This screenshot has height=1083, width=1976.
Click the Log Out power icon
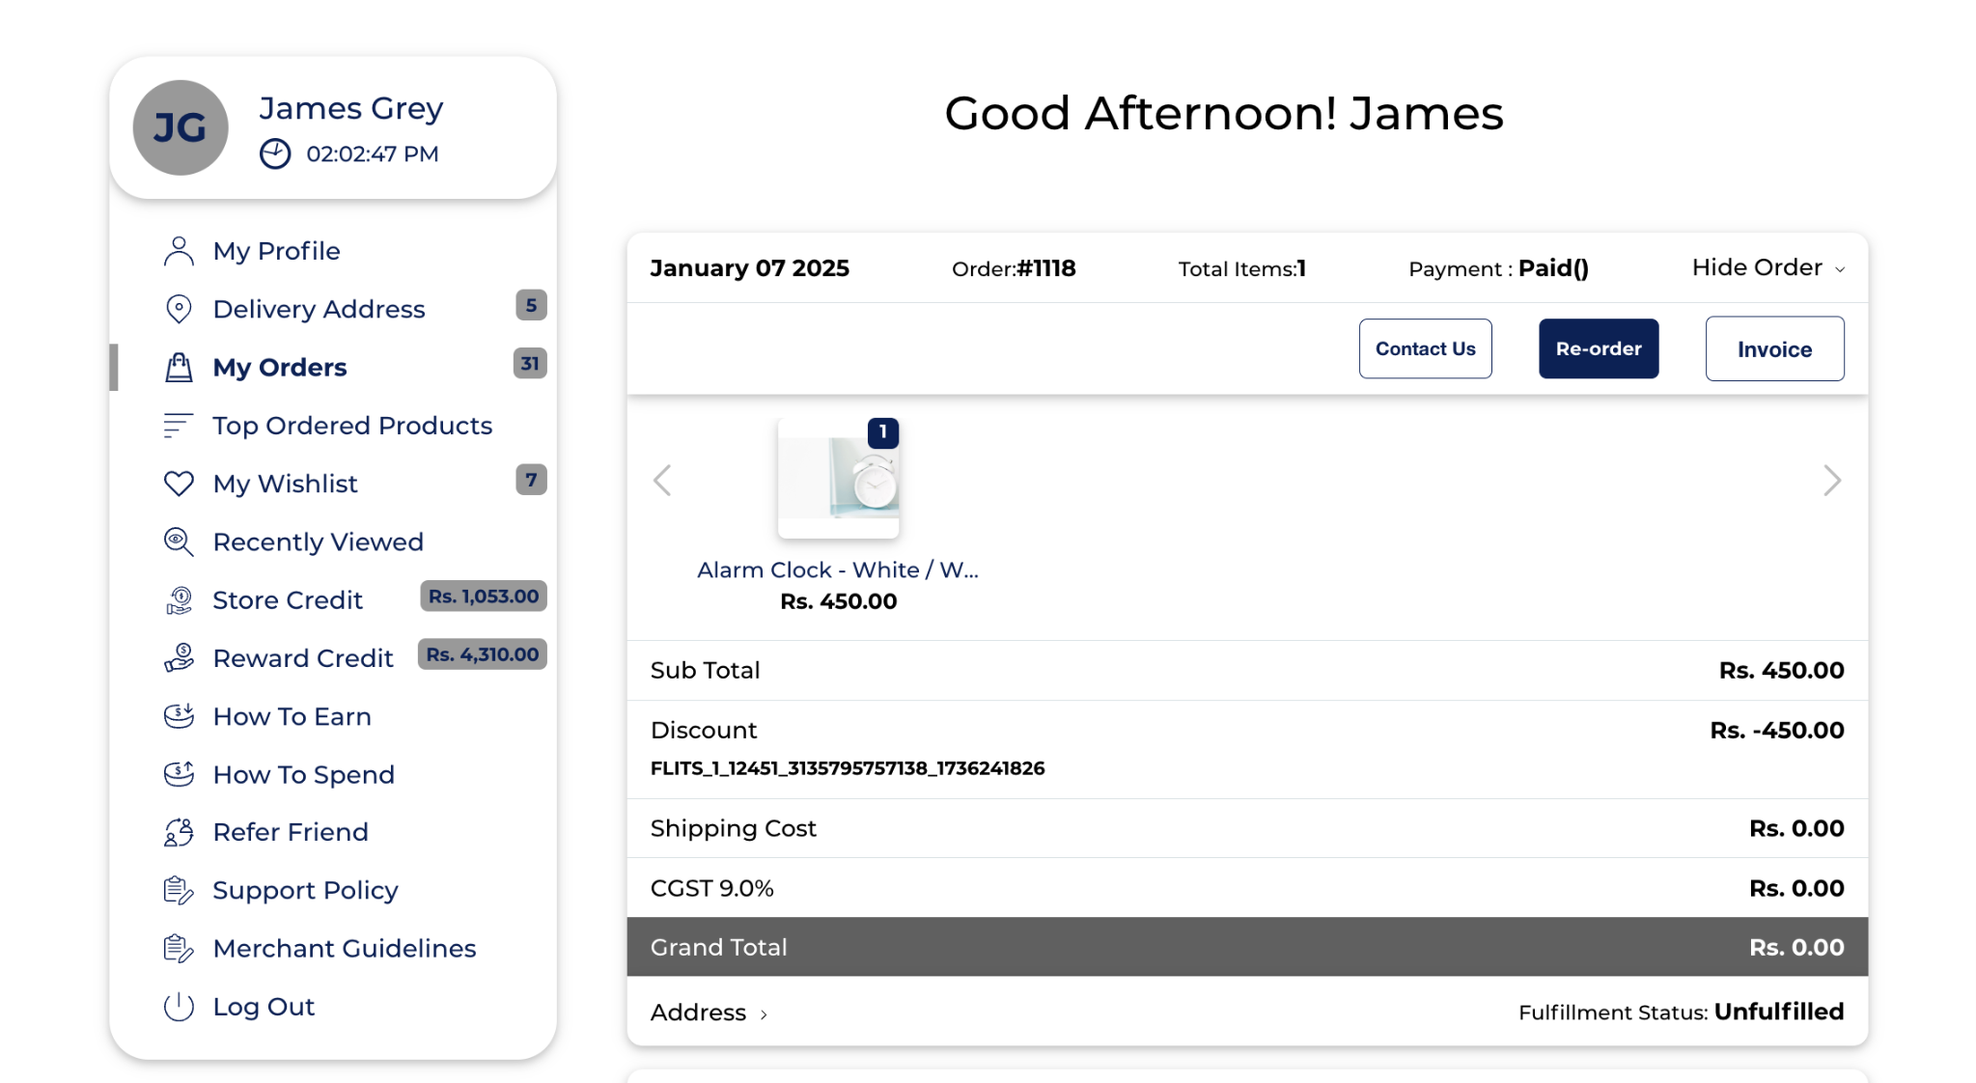179,1007
